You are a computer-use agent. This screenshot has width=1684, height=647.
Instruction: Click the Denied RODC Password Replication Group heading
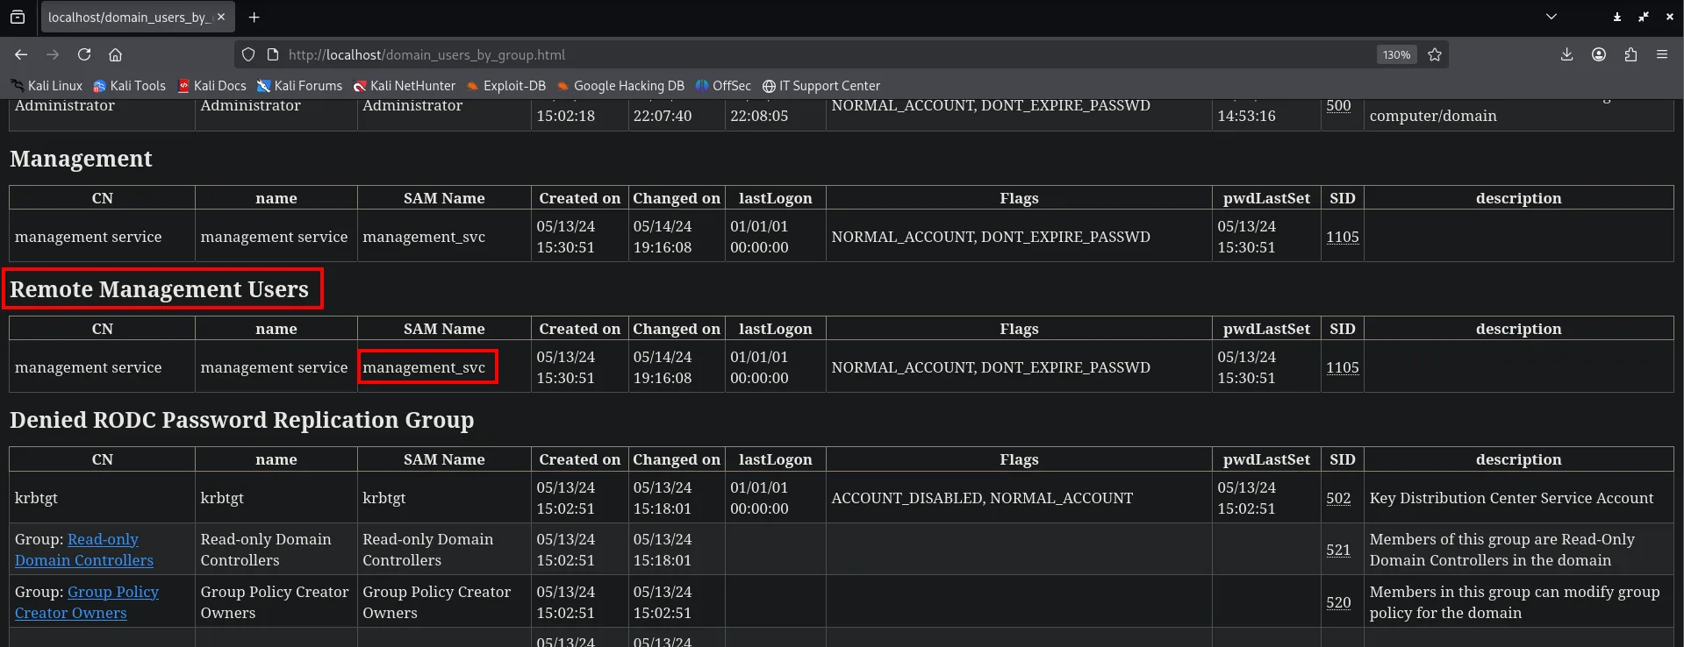[242, 420]
